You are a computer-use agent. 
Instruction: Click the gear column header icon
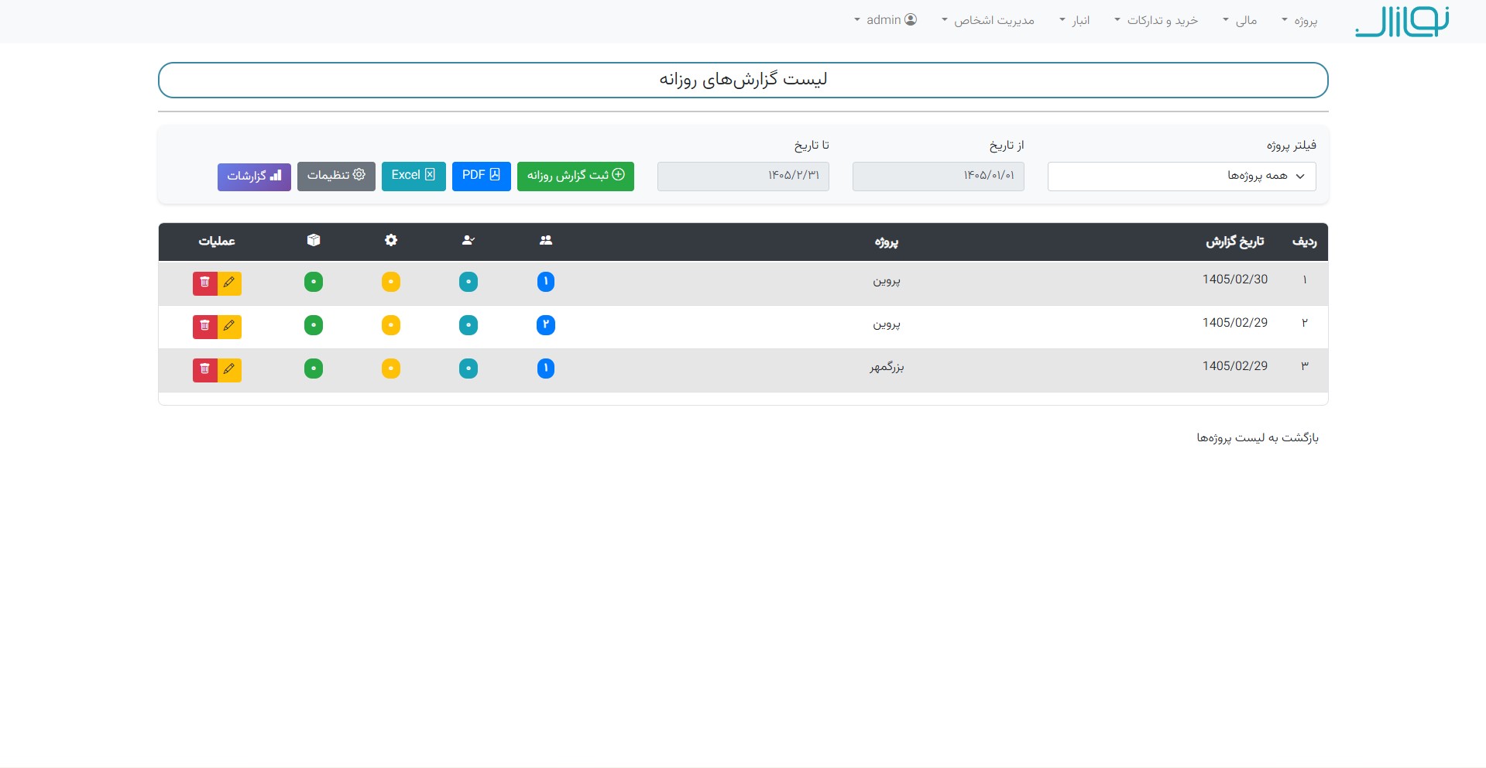pos(391,241)
